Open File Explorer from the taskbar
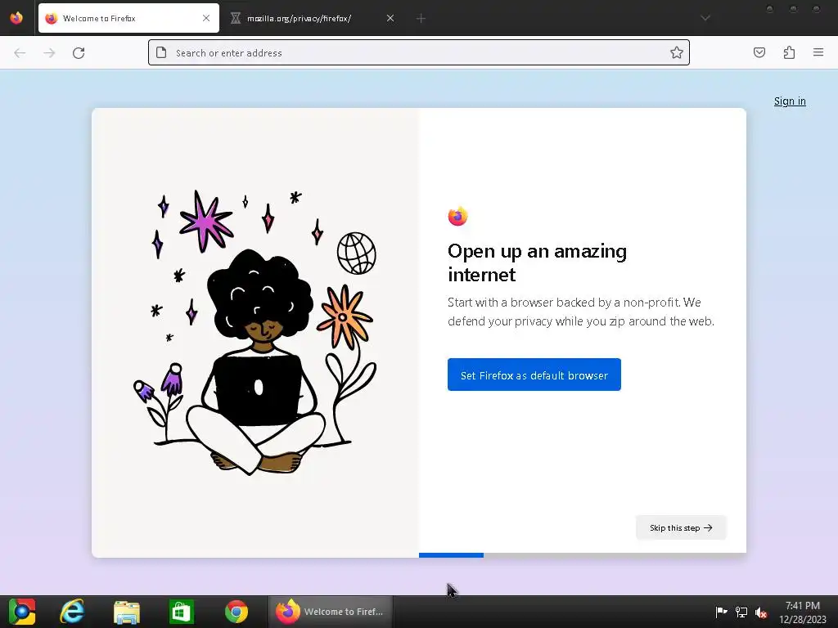 coord(127,612)
